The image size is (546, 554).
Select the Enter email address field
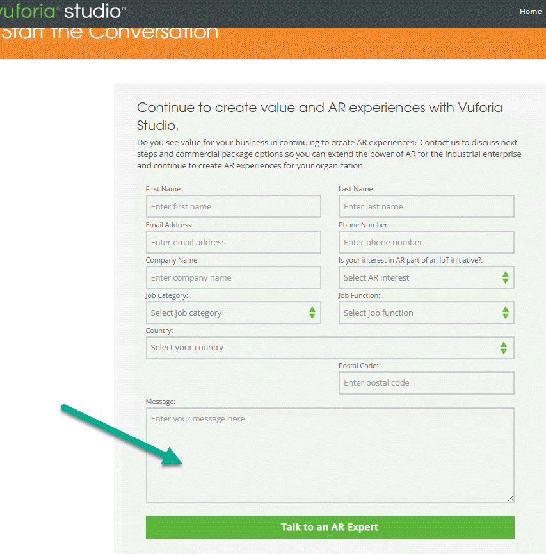[233, 243]
